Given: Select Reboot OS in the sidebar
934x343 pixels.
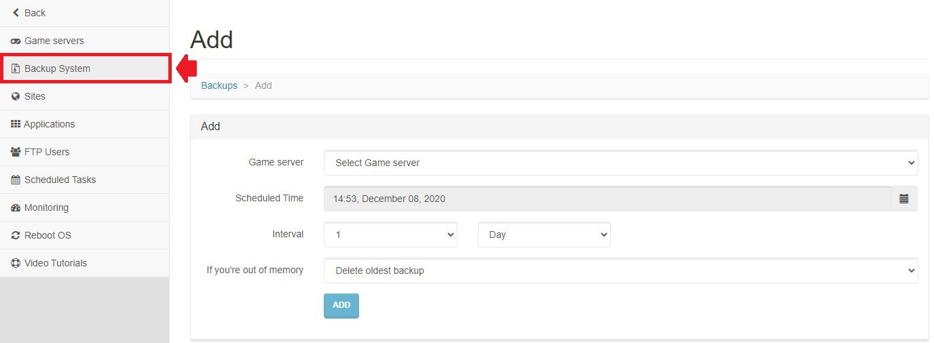Looking at the screenshot, I should tap(84, 235).
